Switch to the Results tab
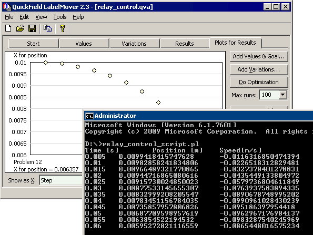This screenshot has height=235, width=313. (x=185, y=44)
